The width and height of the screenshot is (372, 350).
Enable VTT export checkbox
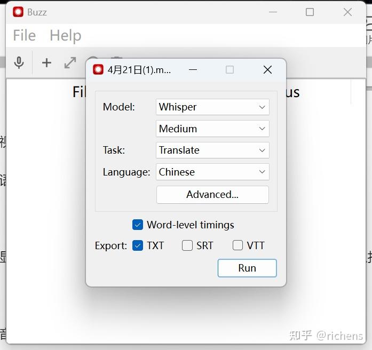238,245
